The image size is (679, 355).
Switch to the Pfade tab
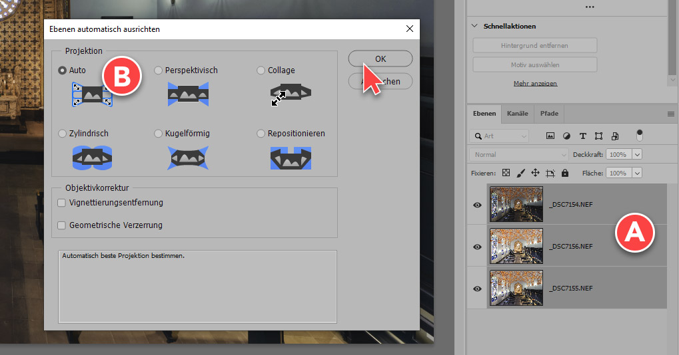pyautogui.click(x=549, y=114)
